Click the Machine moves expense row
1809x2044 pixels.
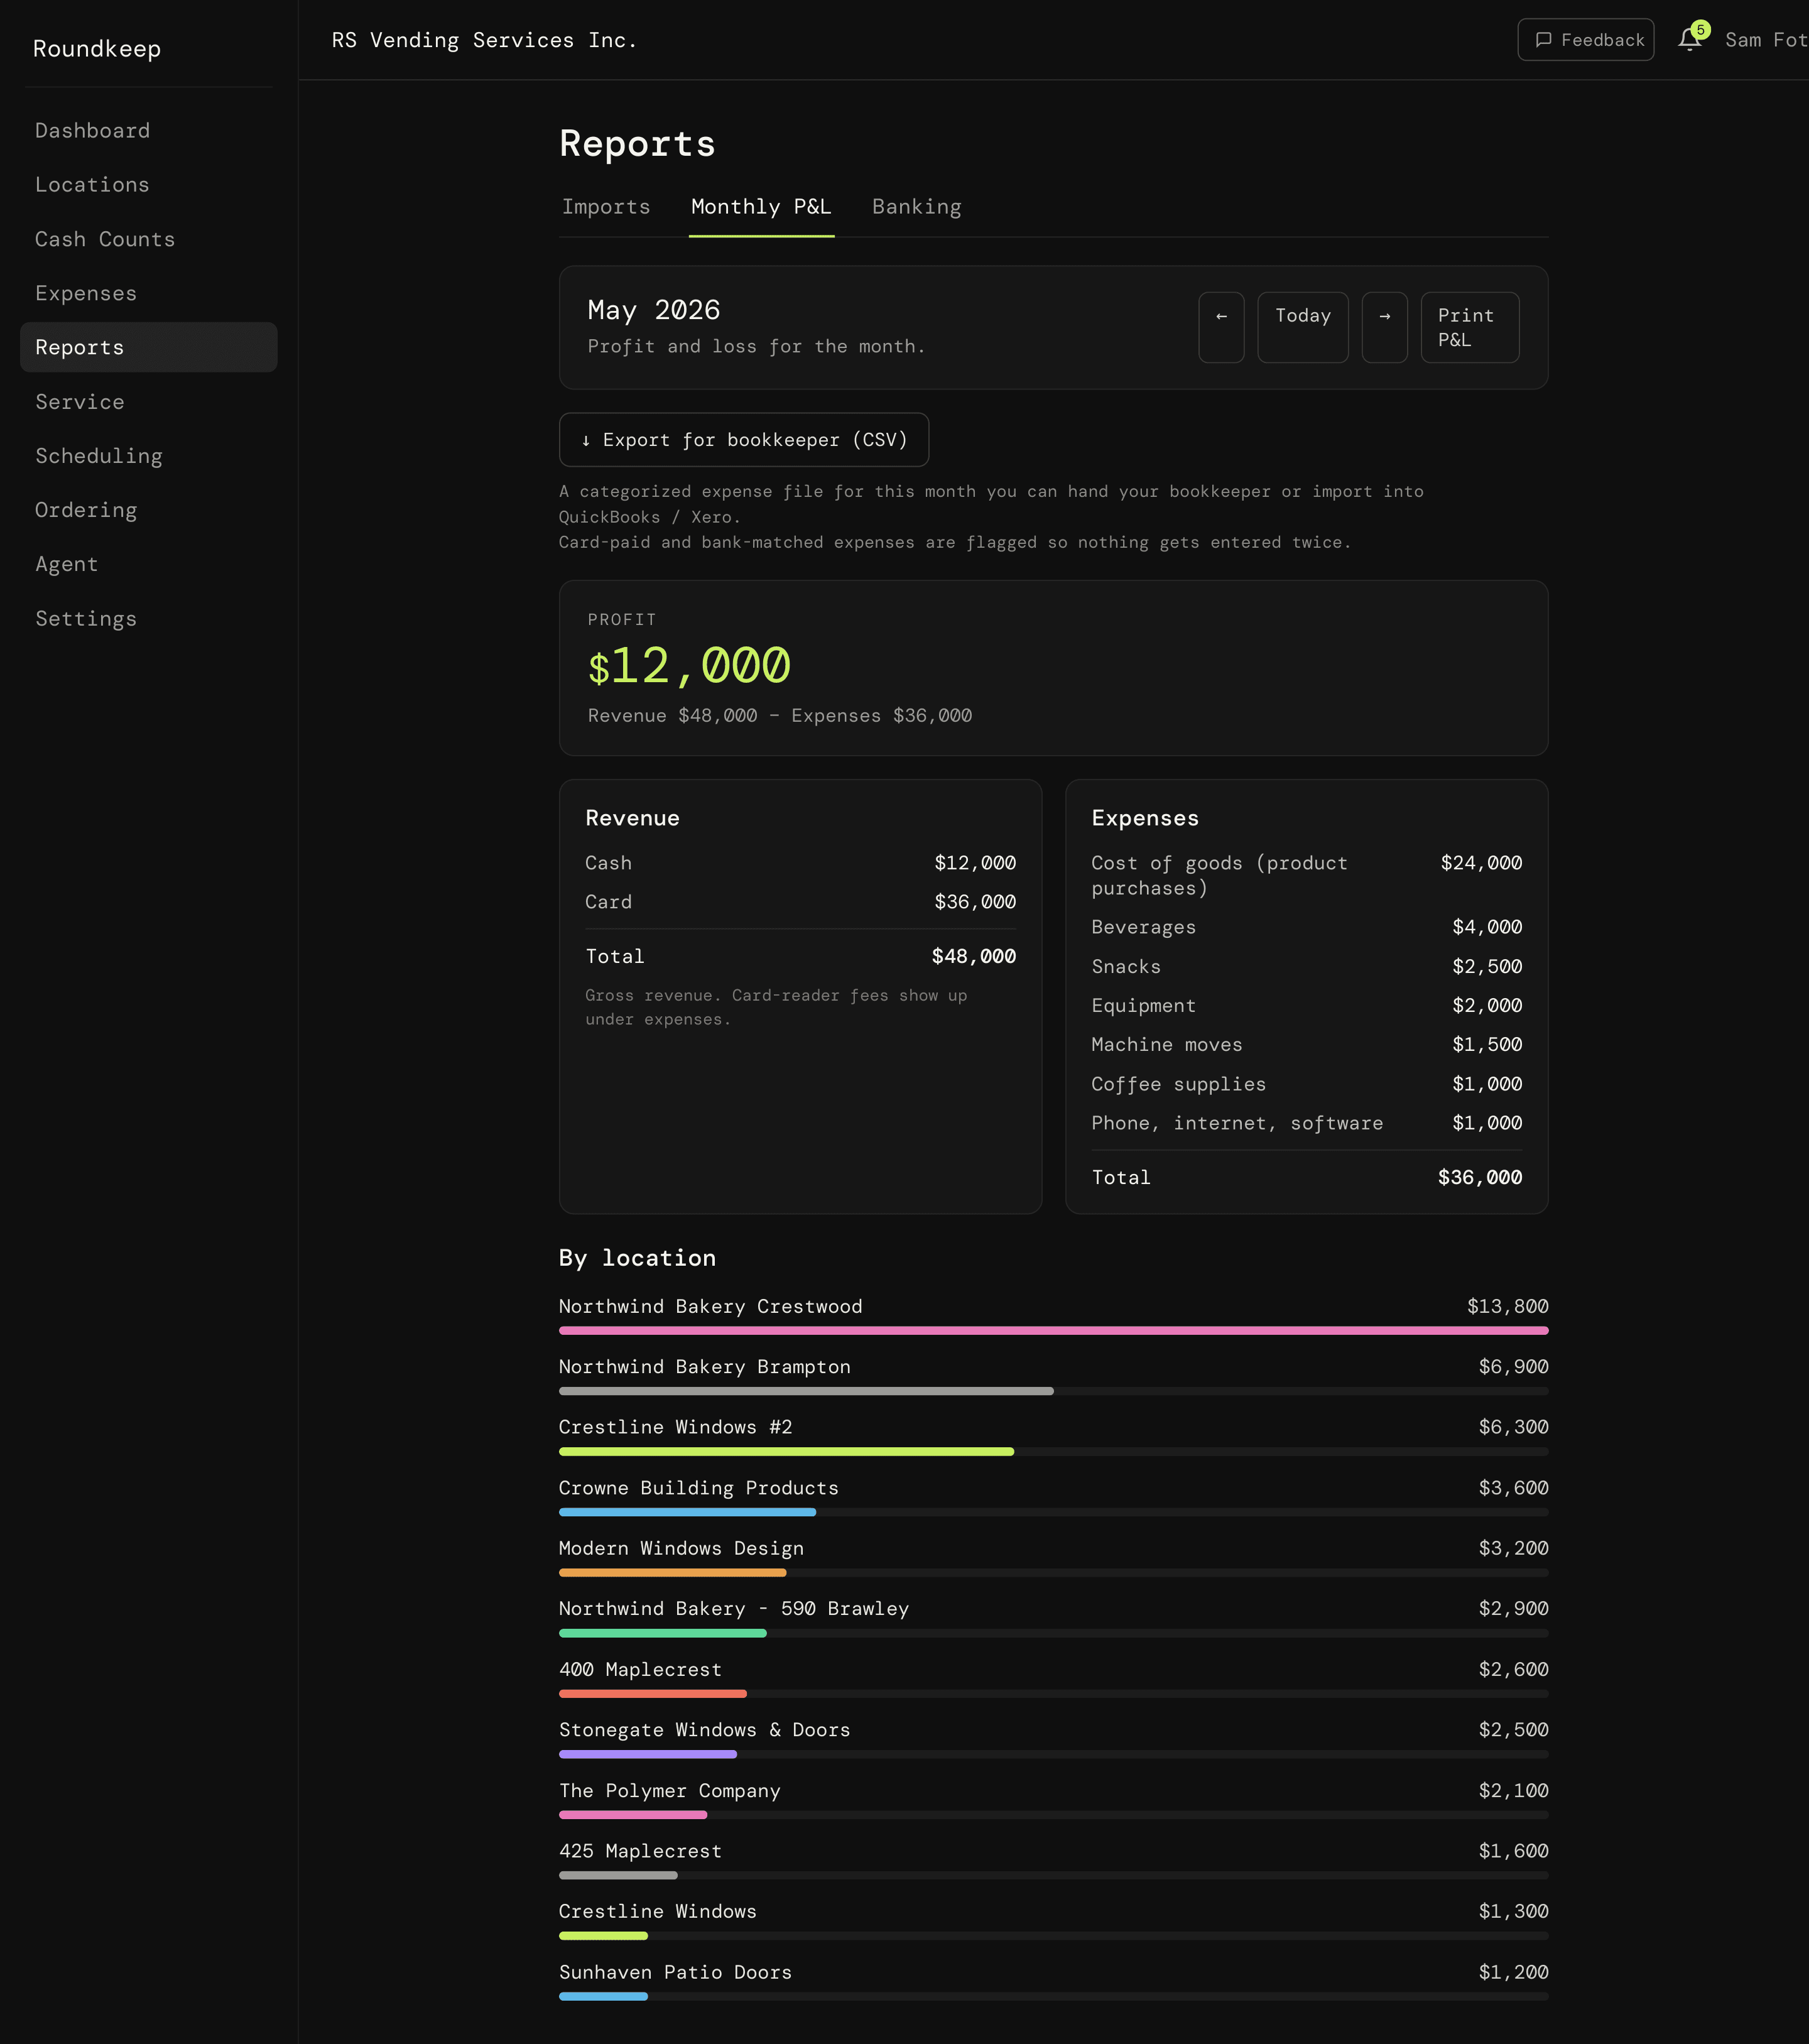(x=1306, y=1044)
